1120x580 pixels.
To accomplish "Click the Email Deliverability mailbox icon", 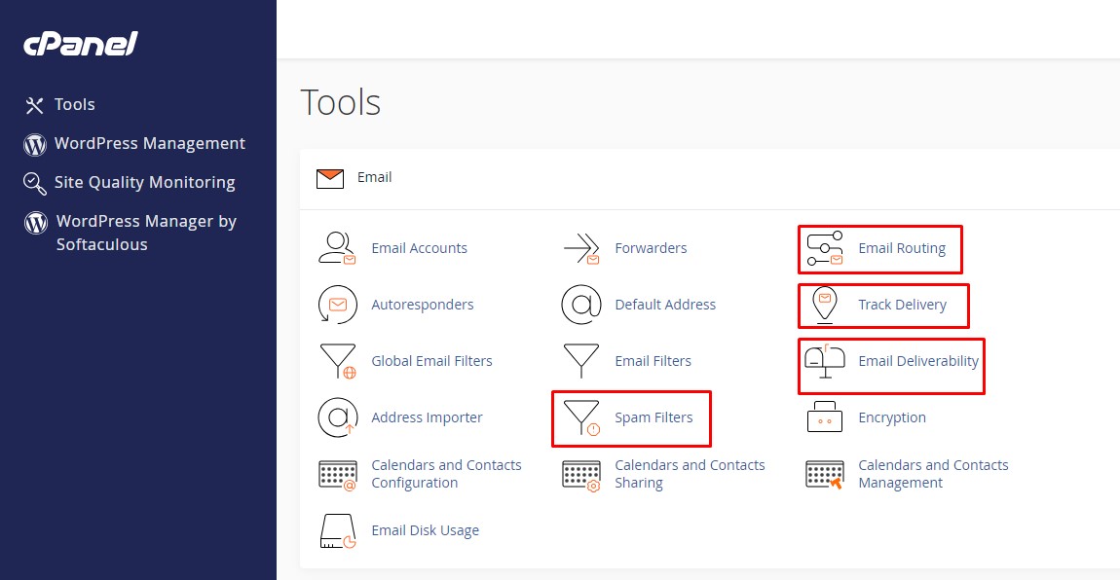I will pos(824,361).
